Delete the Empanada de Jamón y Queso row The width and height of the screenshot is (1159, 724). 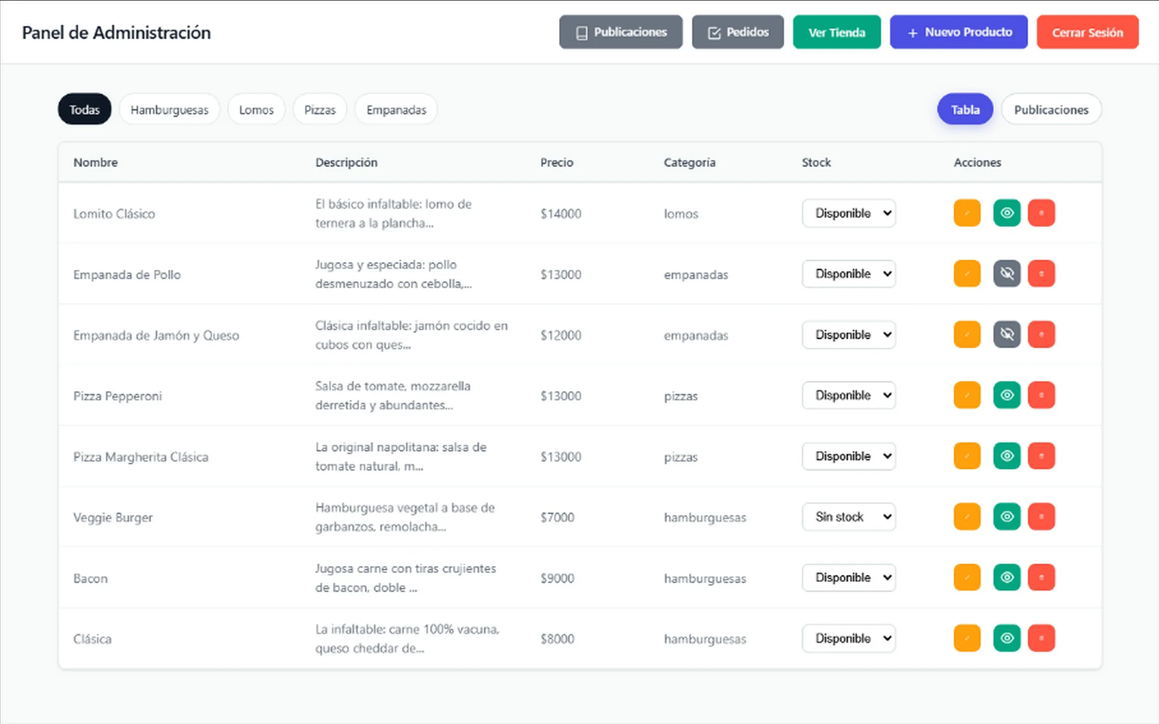coord(1041,335)
